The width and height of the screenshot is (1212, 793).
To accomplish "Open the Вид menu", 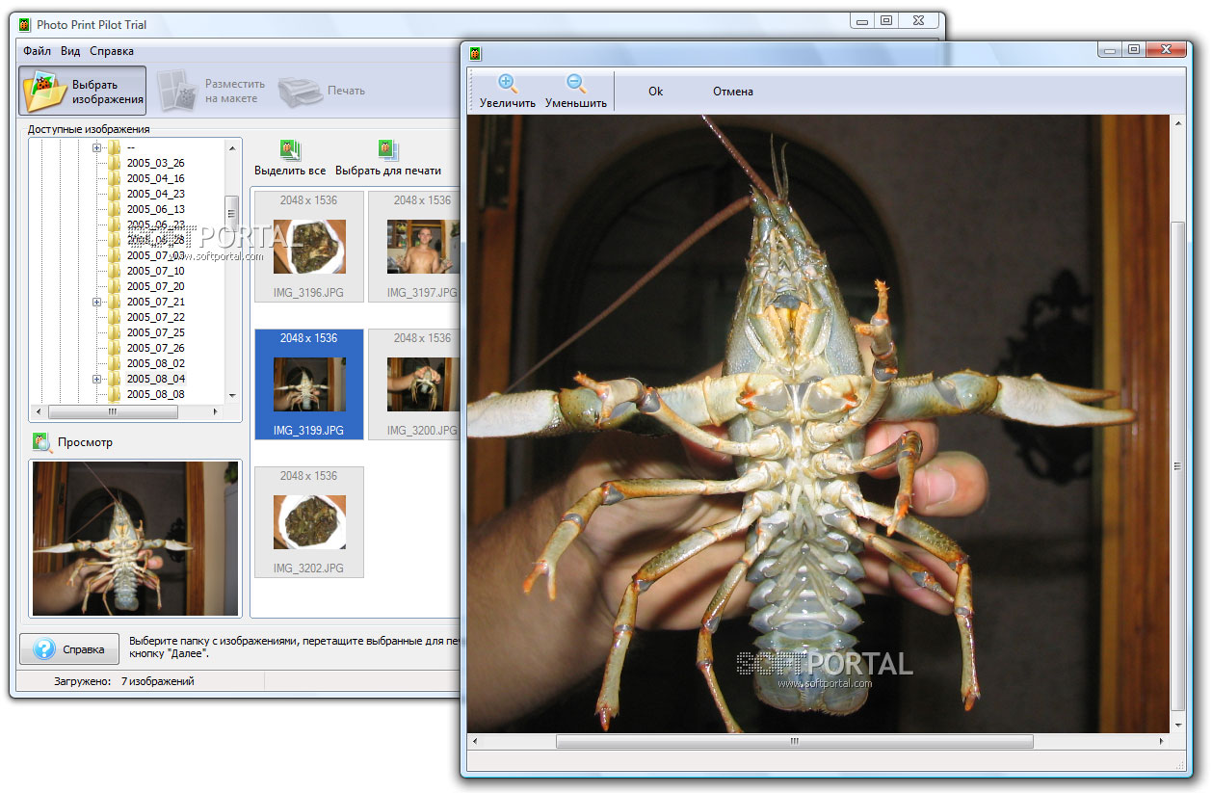I will (70, 51).
